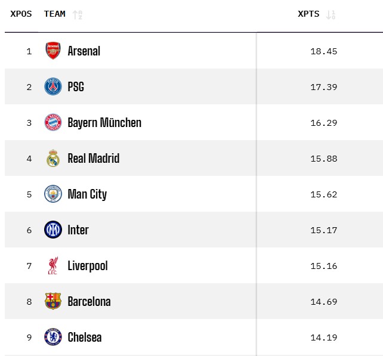Click the Inter club crest
The image size is (383, 356).
[53, 230]
